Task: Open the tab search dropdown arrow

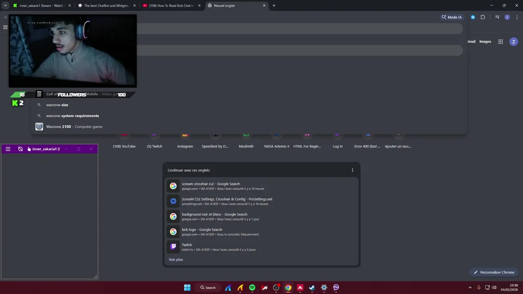Action: (x=5, y=6)
